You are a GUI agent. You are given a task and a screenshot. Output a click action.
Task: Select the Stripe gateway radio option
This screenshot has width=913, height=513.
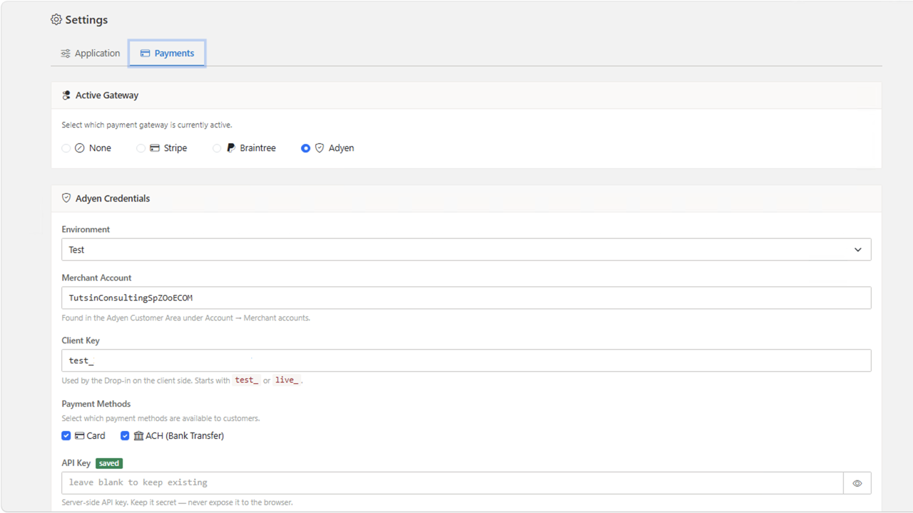[x=141, y=147]
